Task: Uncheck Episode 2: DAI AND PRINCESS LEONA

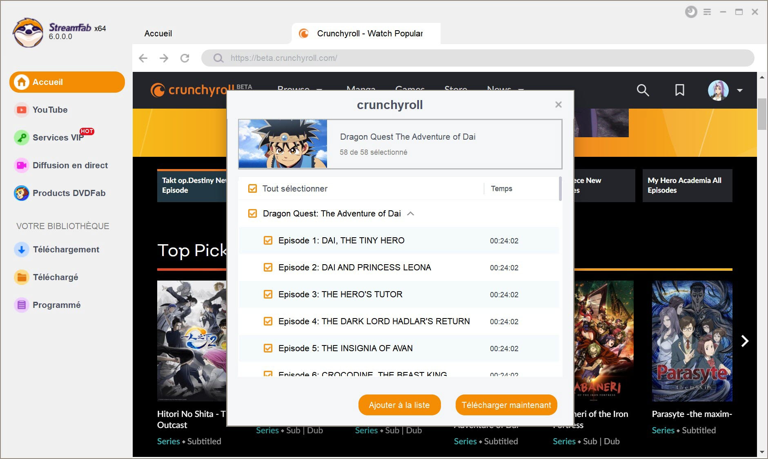Action: 268,267
